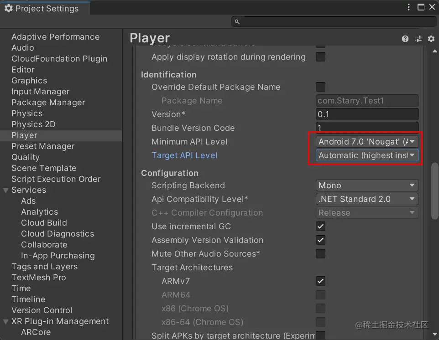Click the ARM64 architecture checkbox
Image resolution: width=439 pixels, height=340 pixels.
[x=320, y=295]
